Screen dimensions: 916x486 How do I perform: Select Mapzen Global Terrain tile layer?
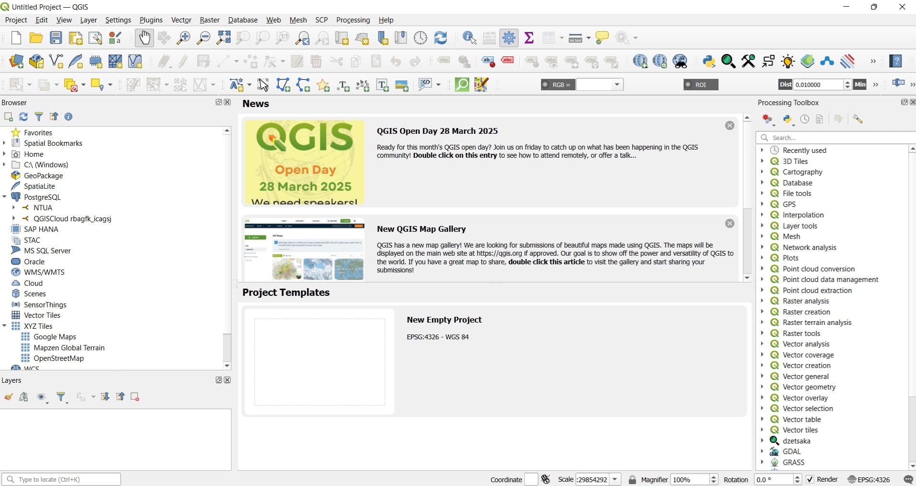click(x=69, y=348)
